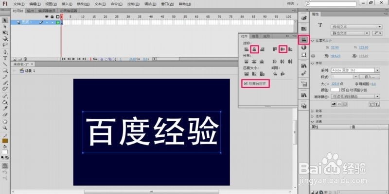Click the align bottom edge icon

[290, 49]
